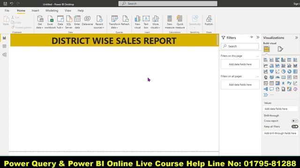Open the Dataverse connector
The width and height of the screenshot is (300, 168).
coord(87,21)
